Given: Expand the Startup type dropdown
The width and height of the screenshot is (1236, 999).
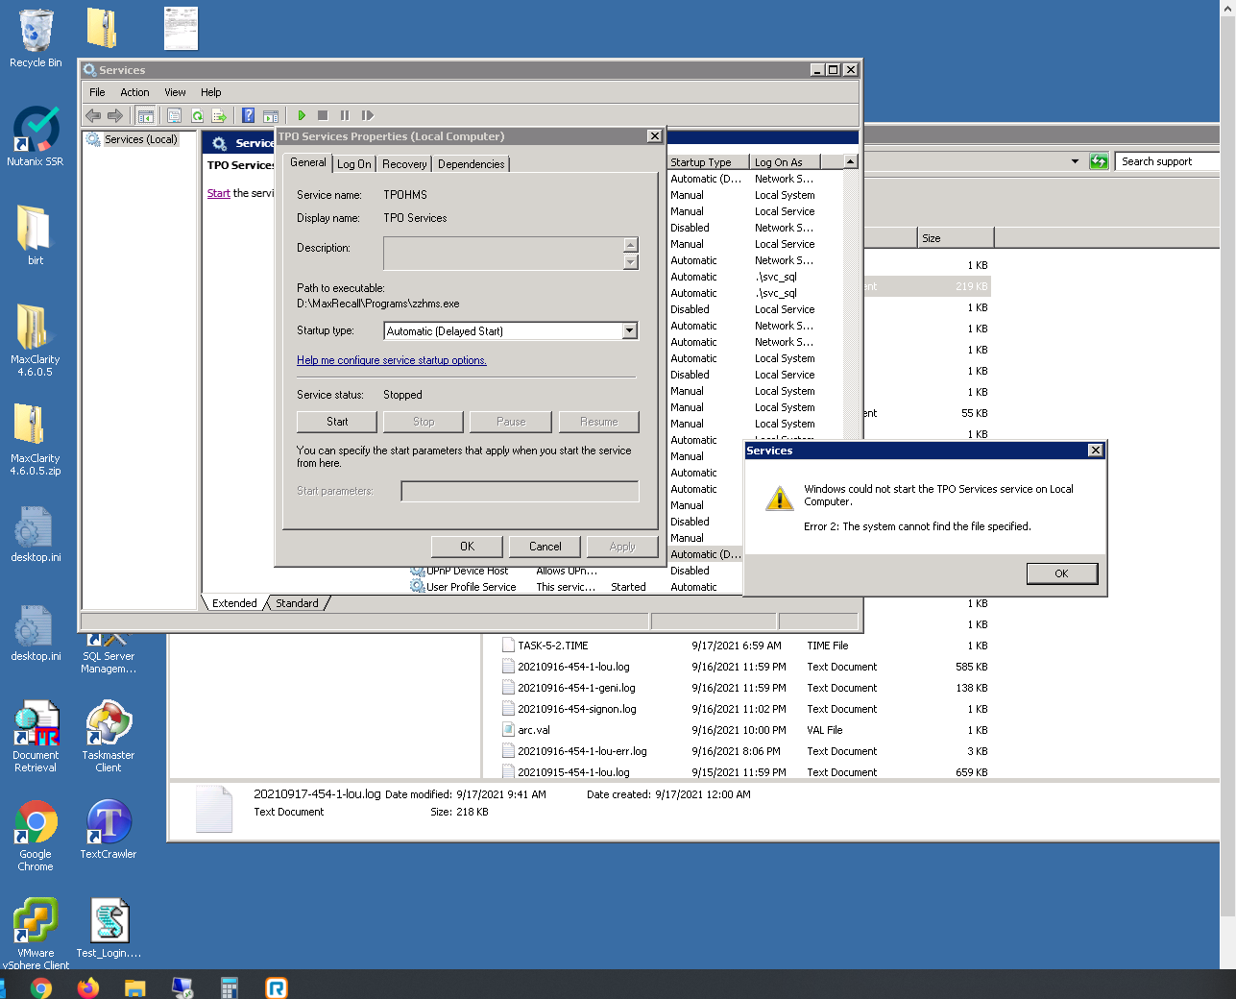Looking at the screenshot, I should (x=630, y=330).
